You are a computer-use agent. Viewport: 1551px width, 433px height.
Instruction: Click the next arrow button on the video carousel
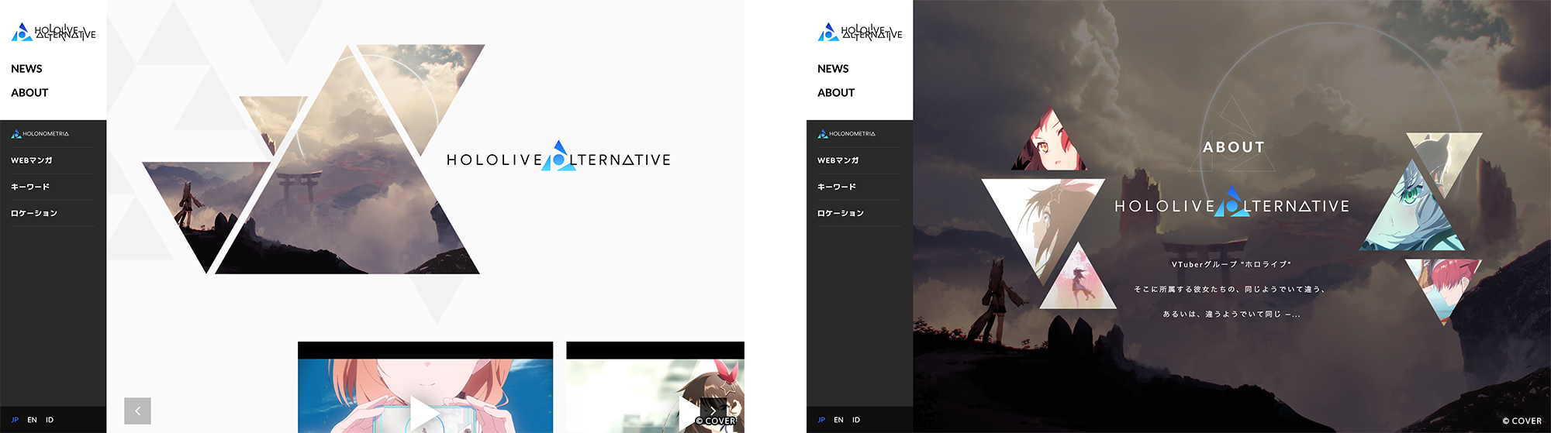tap(713, 411)
